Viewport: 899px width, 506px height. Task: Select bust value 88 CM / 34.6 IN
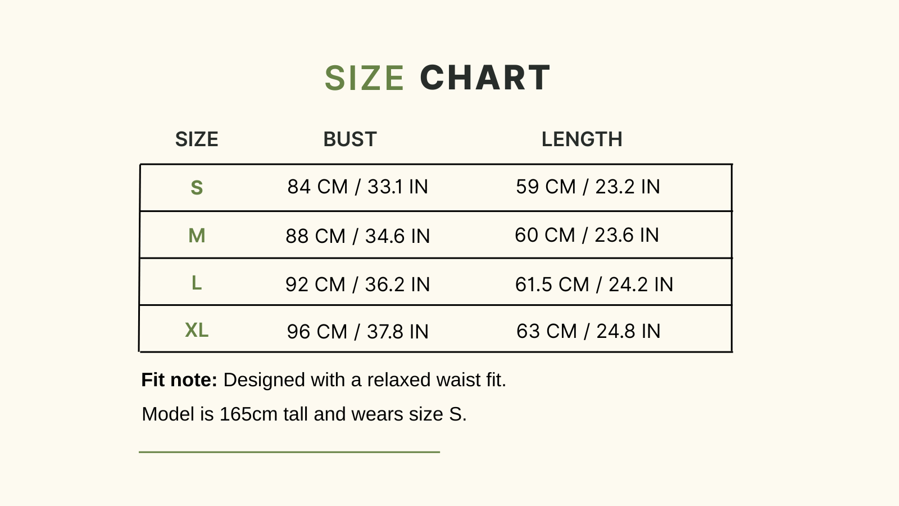358,236
